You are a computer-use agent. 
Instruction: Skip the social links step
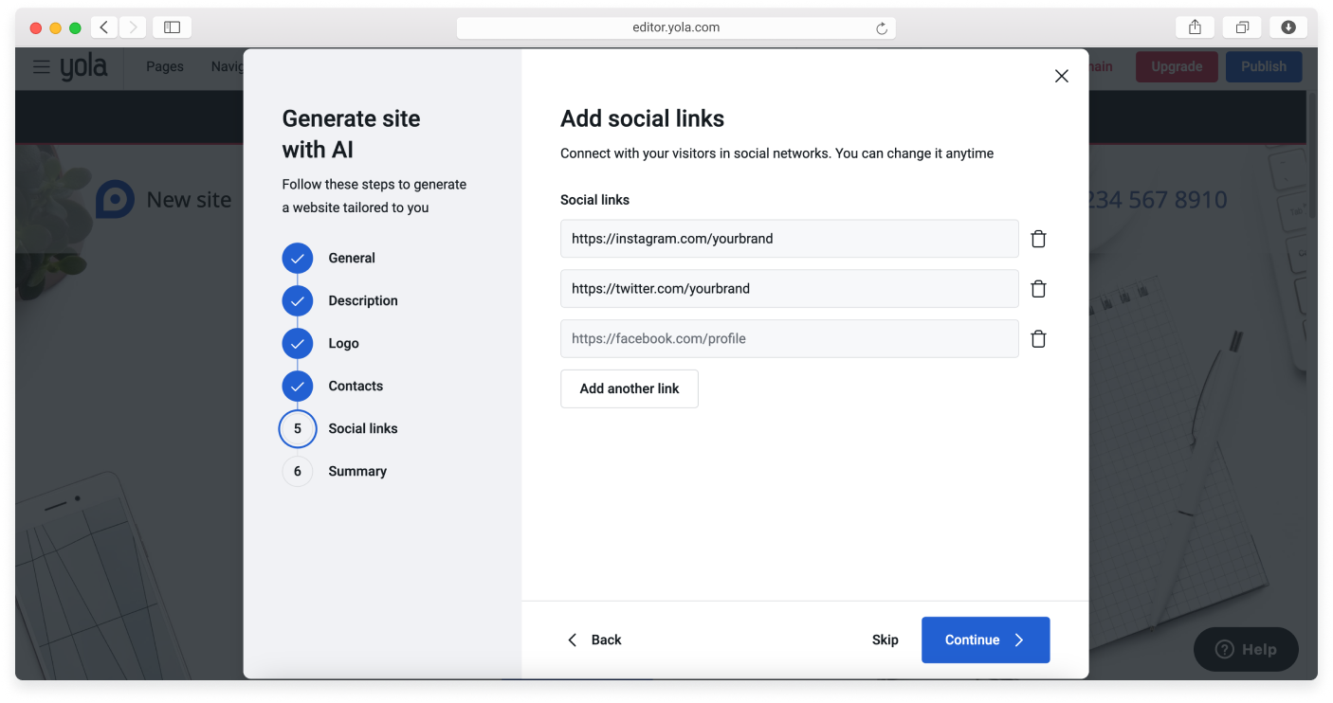[885, 640]
